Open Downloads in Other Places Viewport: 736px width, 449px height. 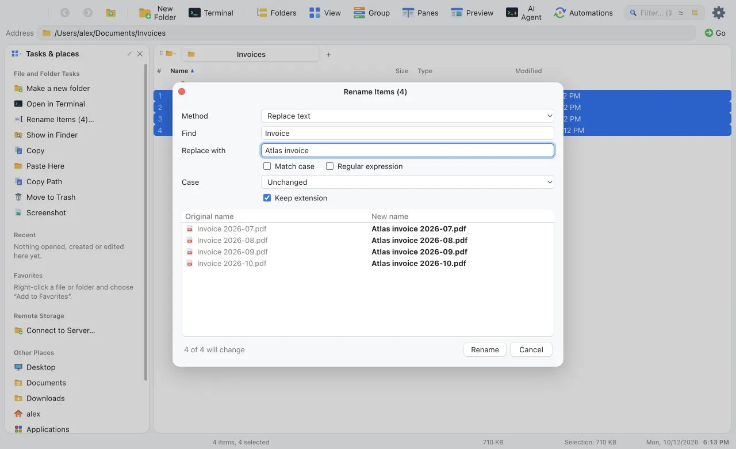coord(39,398)
